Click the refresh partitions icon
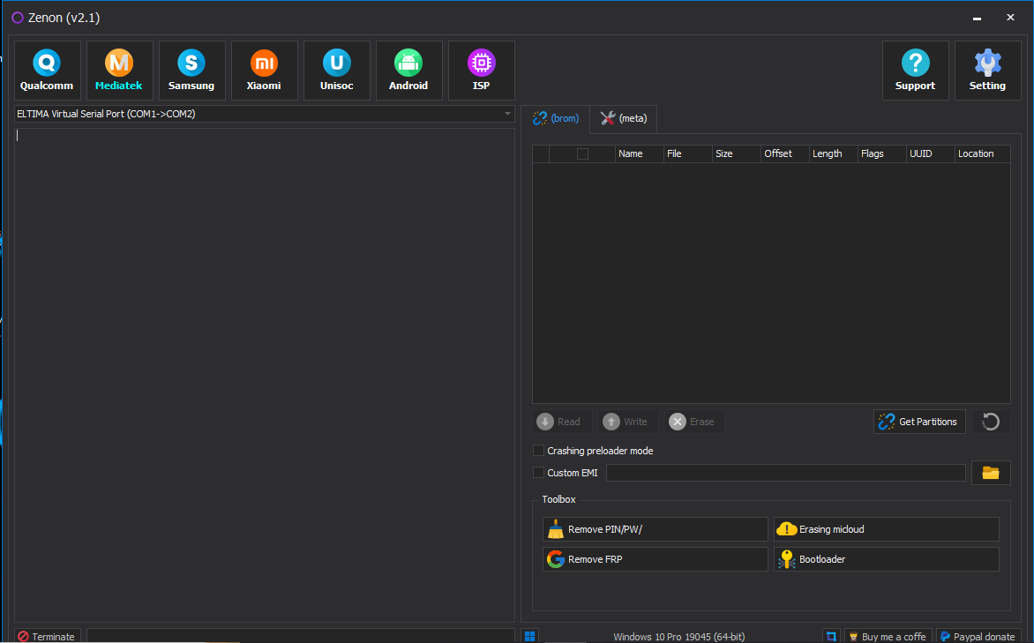The width and height of the screenshot is (1034, 643). tap(991, 422)
